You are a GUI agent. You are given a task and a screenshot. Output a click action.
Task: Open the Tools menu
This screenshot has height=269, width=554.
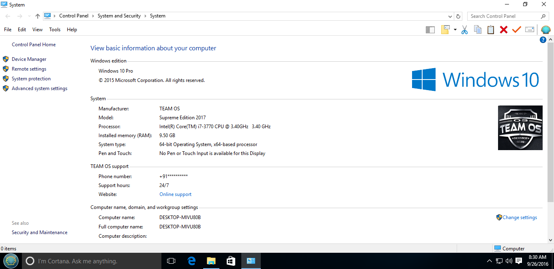tap(55, 30)
